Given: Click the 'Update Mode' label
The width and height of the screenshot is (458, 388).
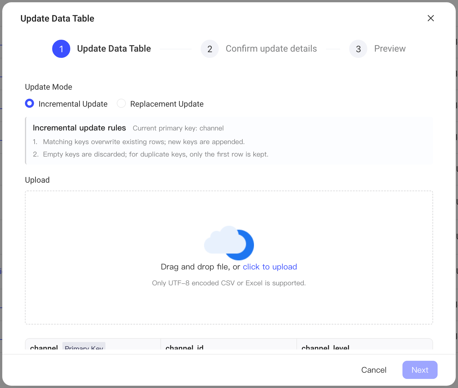Looking at the screenshot, I should 48,87.
